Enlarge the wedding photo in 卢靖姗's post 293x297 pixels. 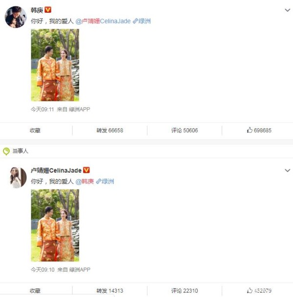(x=55, y=226)
